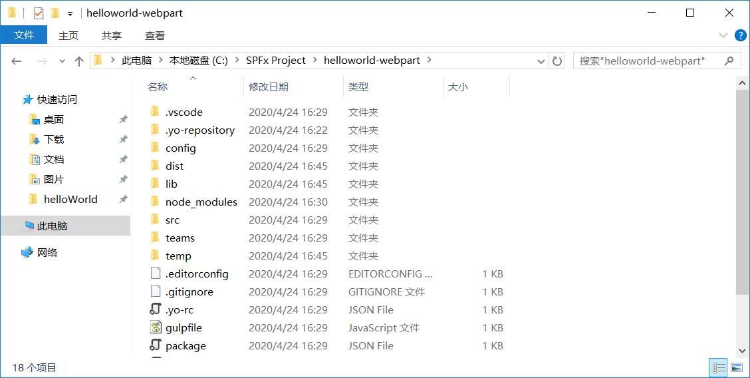Select helloWorld in navigation pane

click(x=70, y=199)
